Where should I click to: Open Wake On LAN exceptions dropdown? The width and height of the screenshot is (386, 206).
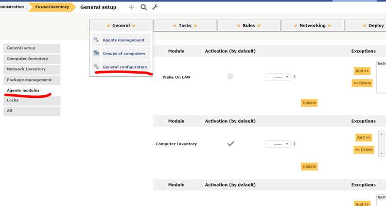tap(278, 77)
